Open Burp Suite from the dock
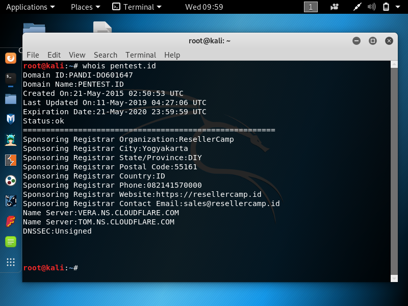This screenshot has height=306, width=408. pos(11,160)
